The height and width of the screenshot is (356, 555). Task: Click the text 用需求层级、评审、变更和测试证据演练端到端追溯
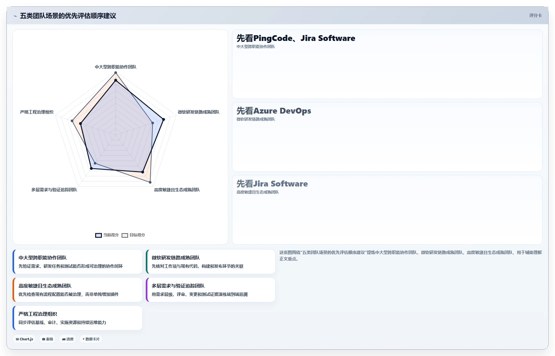[x=200, y=294]
